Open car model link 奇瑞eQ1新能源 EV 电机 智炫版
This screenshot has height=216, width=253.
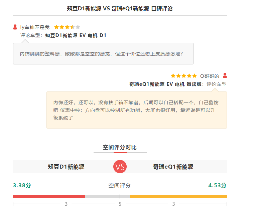tap(165, 84)
